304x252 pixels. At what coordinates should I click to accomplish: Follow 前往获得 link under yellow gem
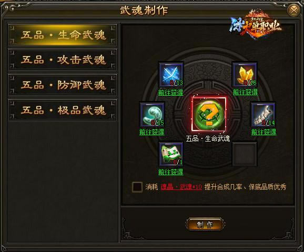(x=245, y=92)
